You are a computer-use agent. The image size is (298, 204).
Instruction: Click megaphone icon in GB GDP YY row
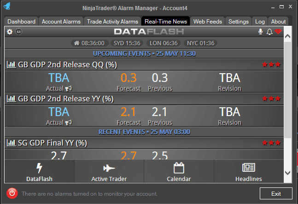(x=69, y=122)
